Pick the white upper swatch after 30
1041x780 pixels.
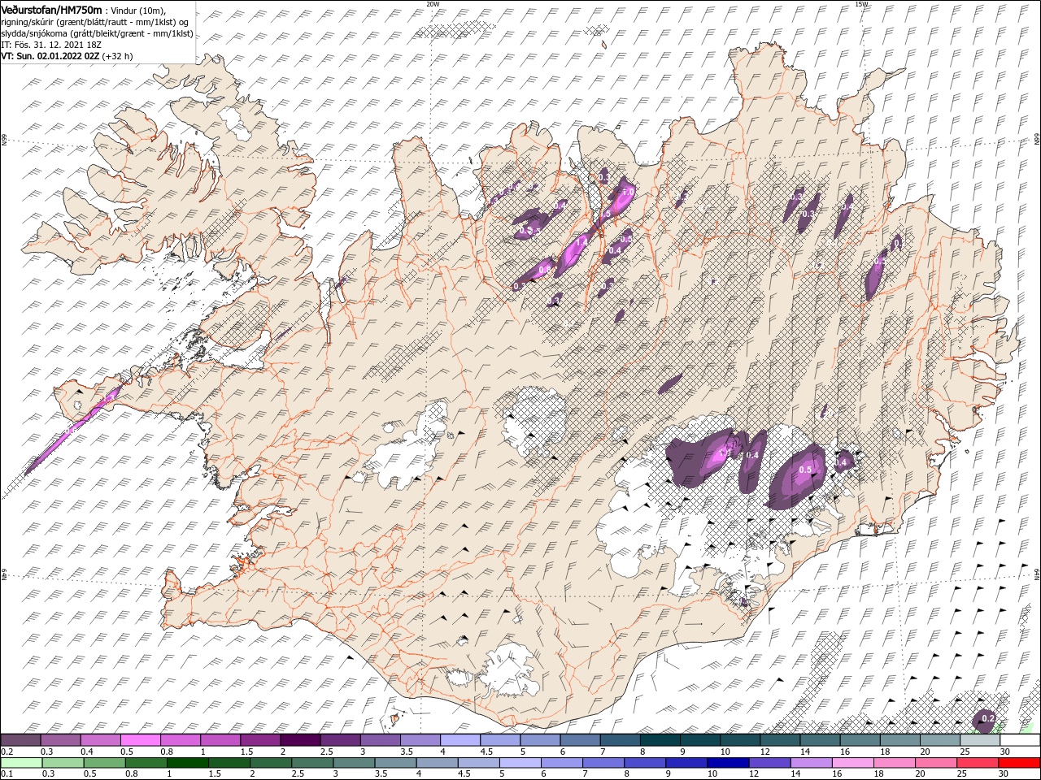pyautogui.click(x=1020, y=740)
